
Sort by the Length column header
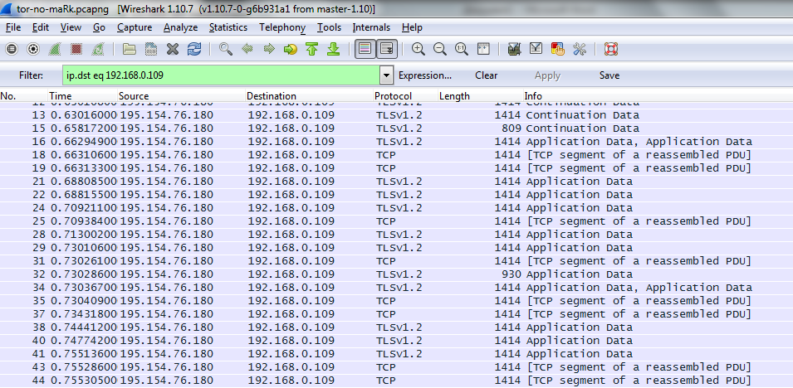pyautogui.click(x=481, y=96)
